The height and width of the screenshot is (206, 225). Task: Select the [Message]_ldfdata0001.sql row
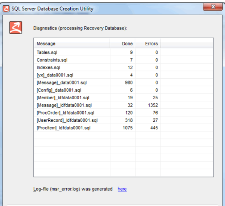pyautogui.click(x=124, y=105)
